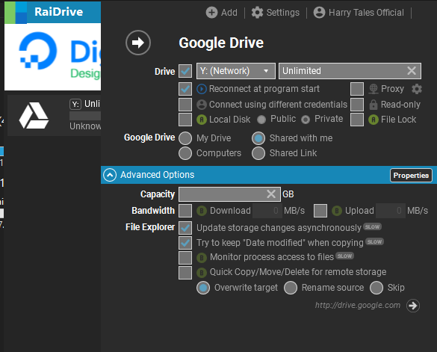
Task: Click the Properties button
Action: coord(411,176)
